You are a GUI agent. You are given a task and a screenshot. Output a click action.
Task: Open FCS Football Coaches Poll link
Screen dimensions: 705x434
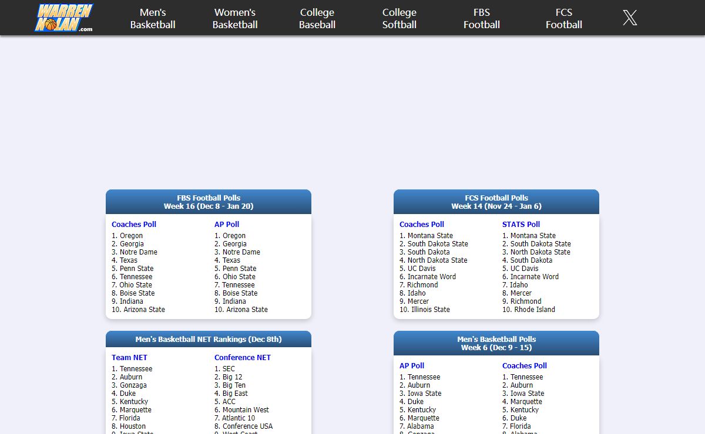pyautogui.click(x=422, y=224)
